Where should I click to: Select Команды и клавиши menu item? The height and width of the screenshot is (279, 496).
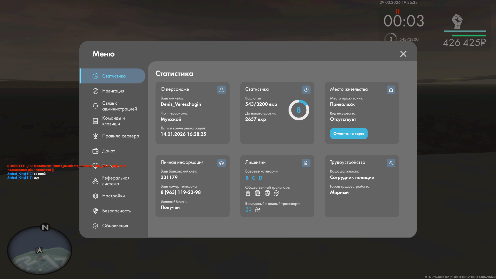click(113, 121)
